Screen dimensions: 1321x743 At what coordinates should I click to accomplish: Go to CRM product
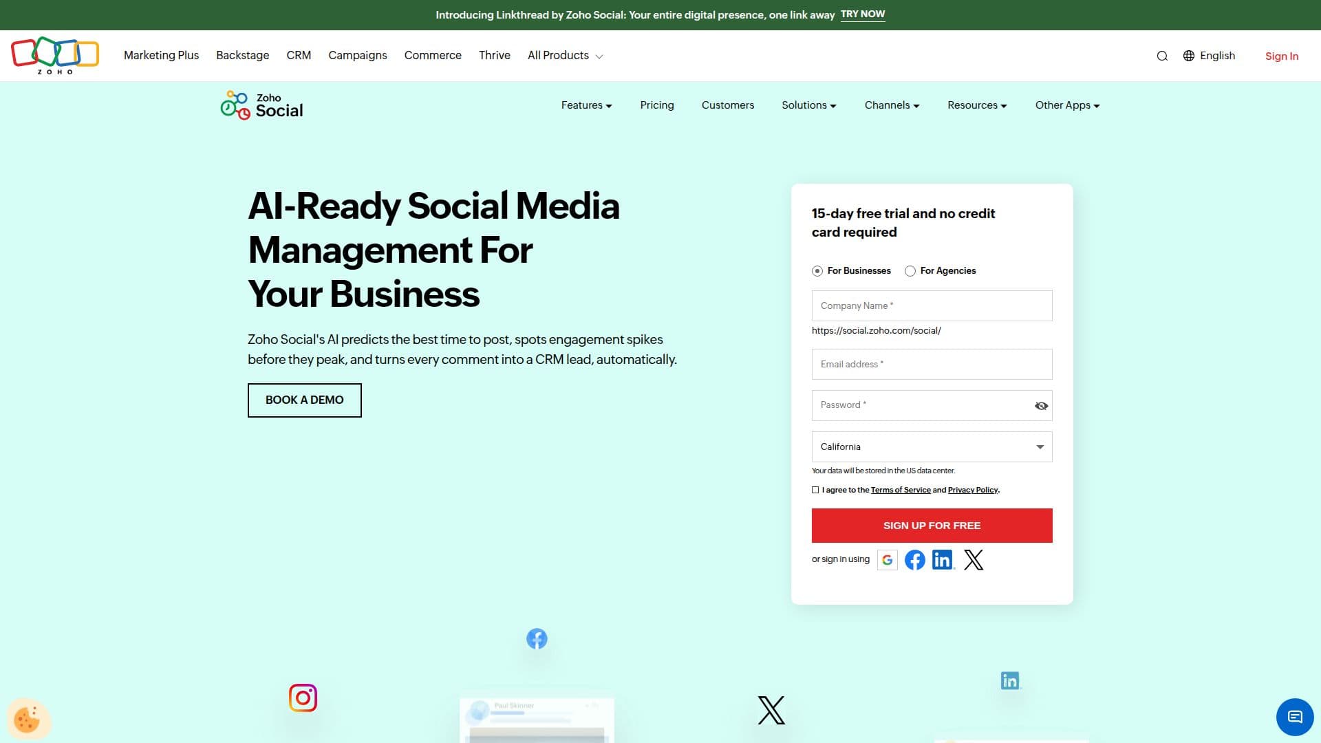(x=299, y=56)
